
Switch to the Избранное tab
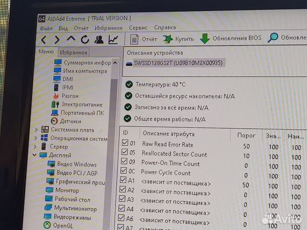click(73, 52)
